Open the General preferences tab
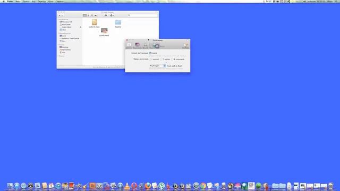The height and width of the screenshot is (191, 340). [129, 45]
